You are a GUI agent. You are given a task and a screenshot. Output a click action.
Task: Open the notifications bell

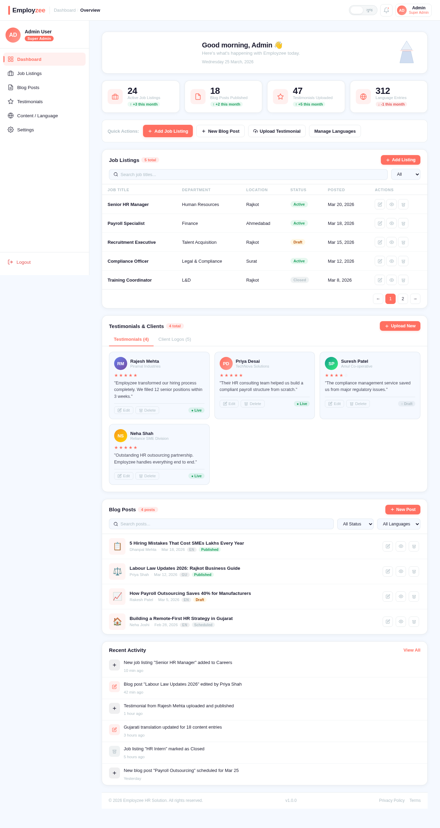pos(386,10)
